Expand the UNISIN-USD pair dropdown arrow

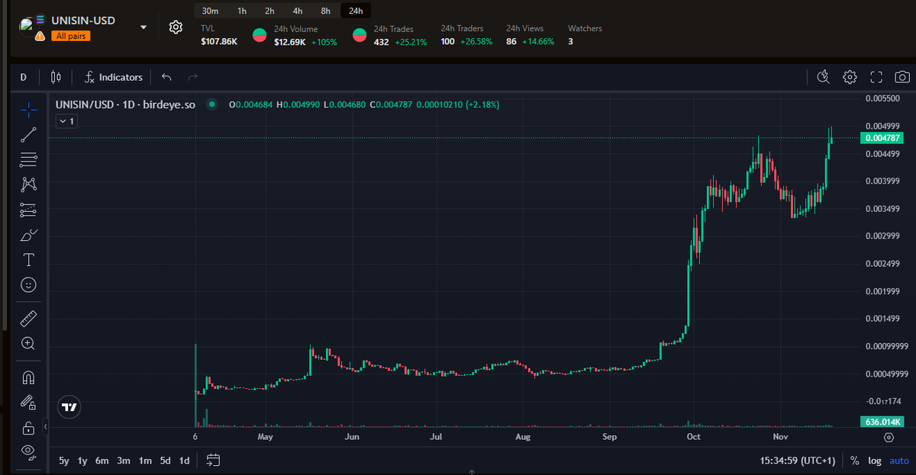144,27
